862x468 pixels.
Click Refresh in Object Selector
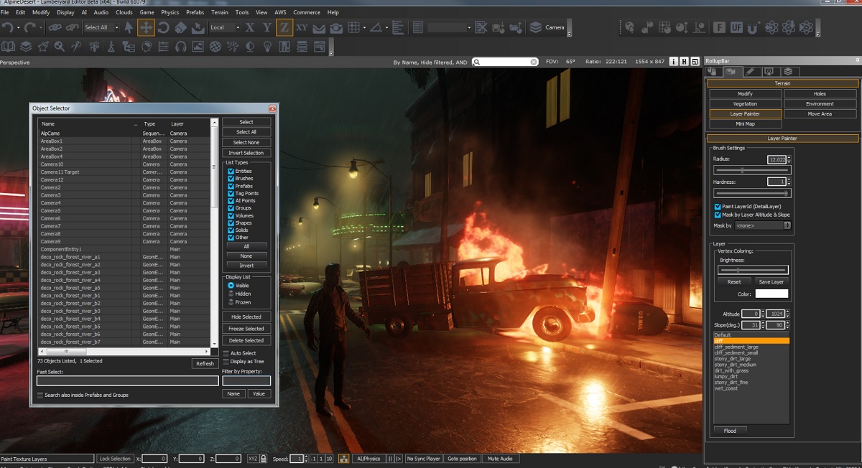(x=205, y=363)
